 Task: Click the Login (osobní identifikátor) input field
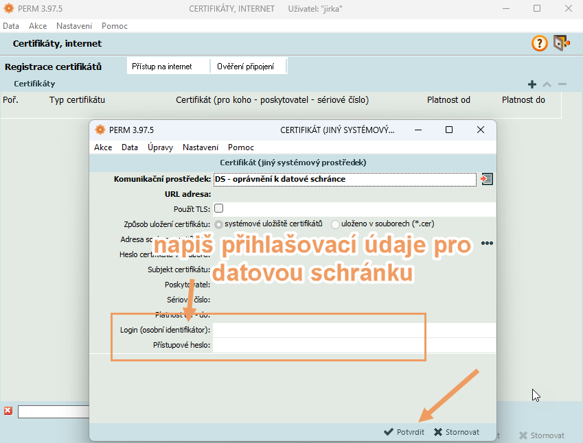point(354,330)
